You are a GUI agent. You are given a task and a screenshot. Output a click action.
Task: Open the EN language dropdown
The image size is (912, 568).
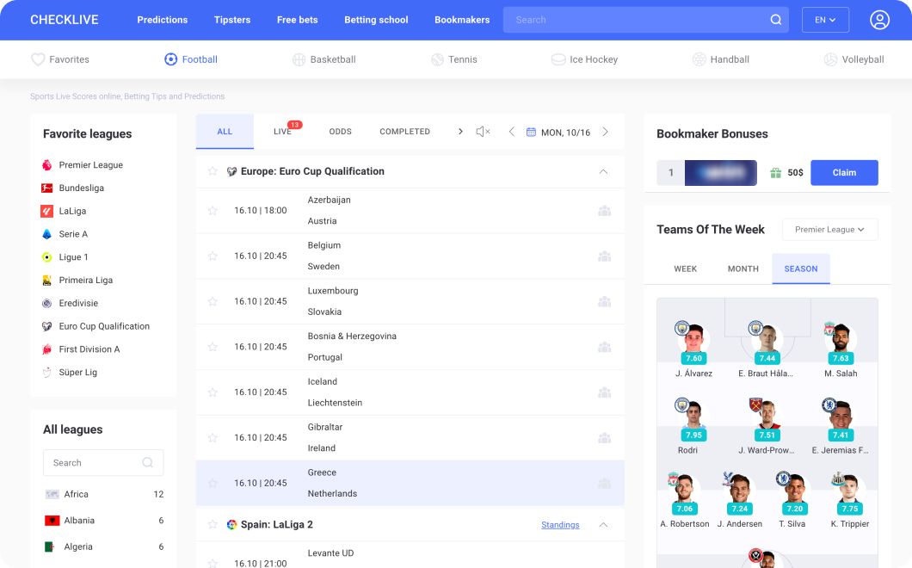tap(825, 20)
